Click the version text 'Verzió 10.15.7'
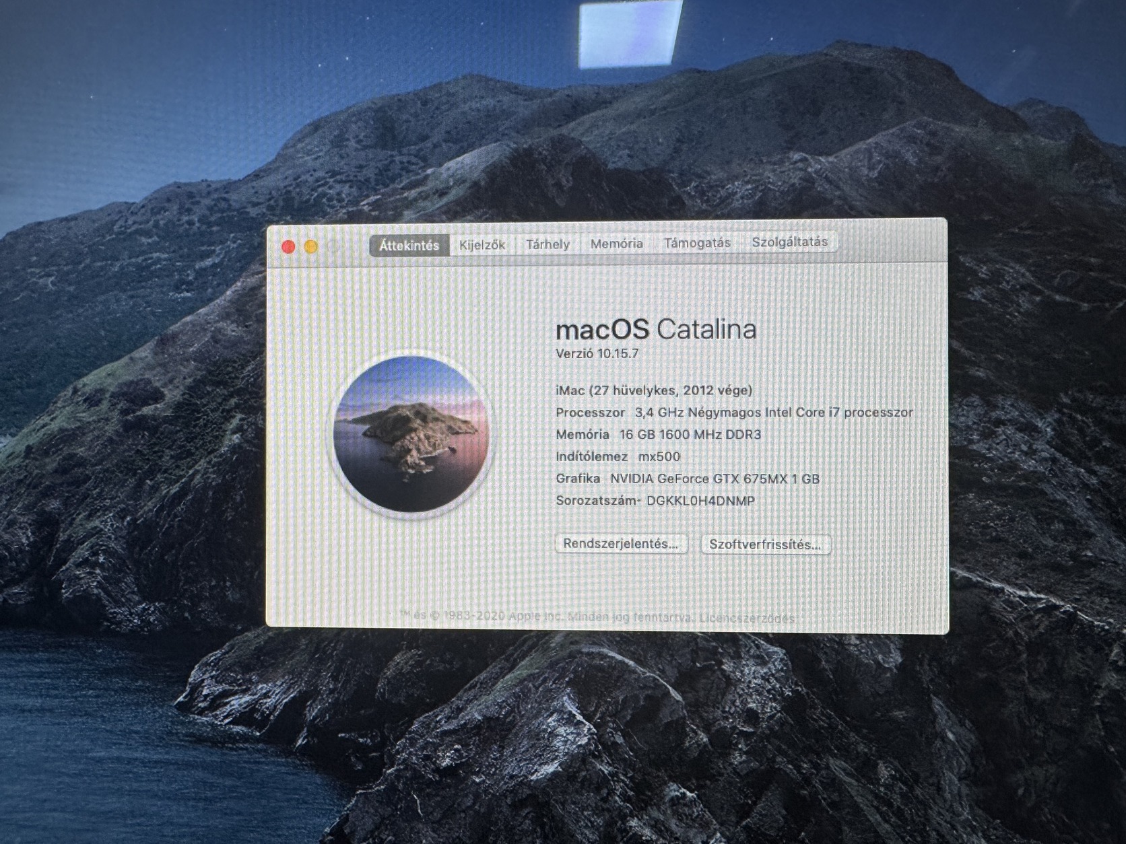This screenshot has height=844, width=1126. 597,353
